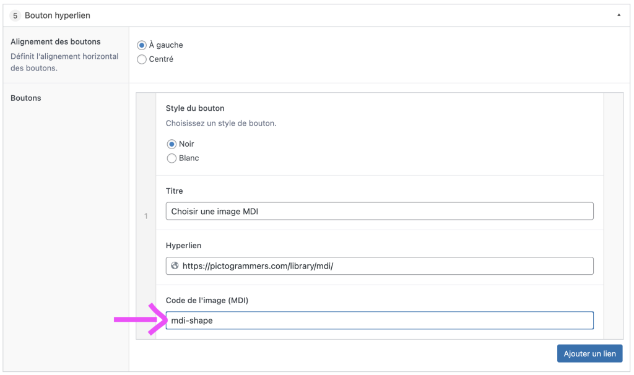
Task: Click the Alignement des boutons label
Action: point(56,42)
